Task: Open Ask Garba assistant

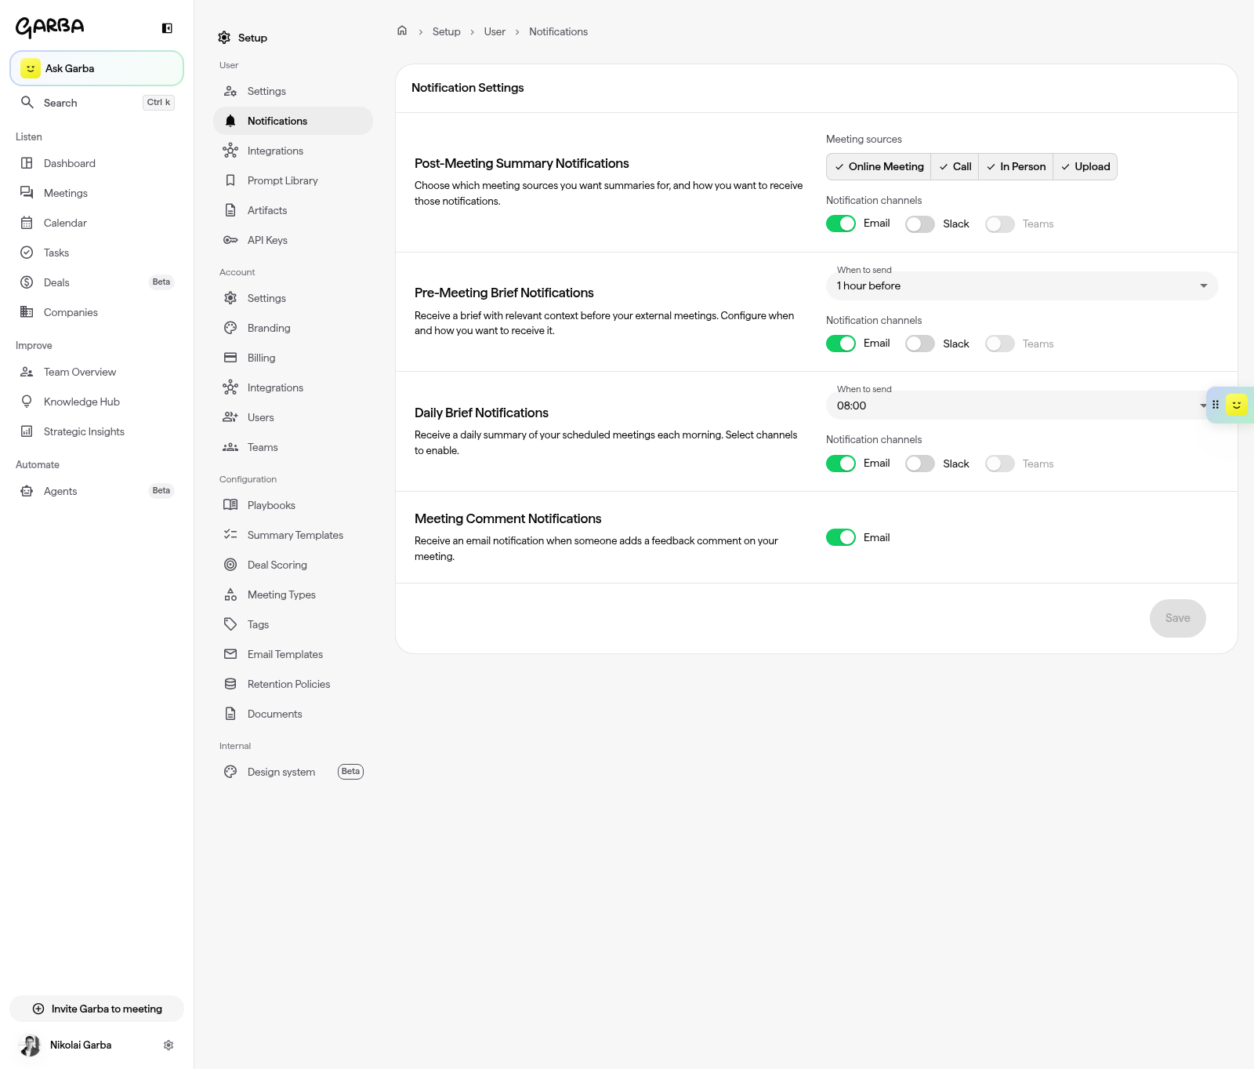Action: (x=96, y=68)
